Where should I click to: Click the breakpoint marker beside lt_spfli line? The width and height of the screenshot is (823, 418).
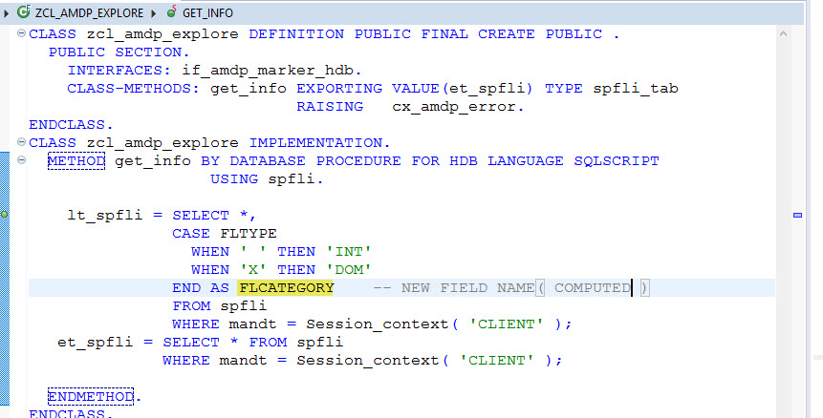point(4,214)
